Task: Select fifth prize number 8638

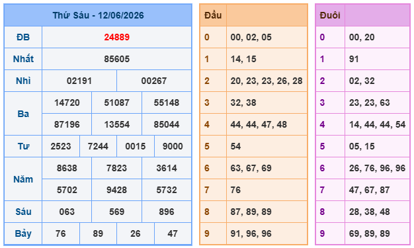Action: click(x=67, y=168)
